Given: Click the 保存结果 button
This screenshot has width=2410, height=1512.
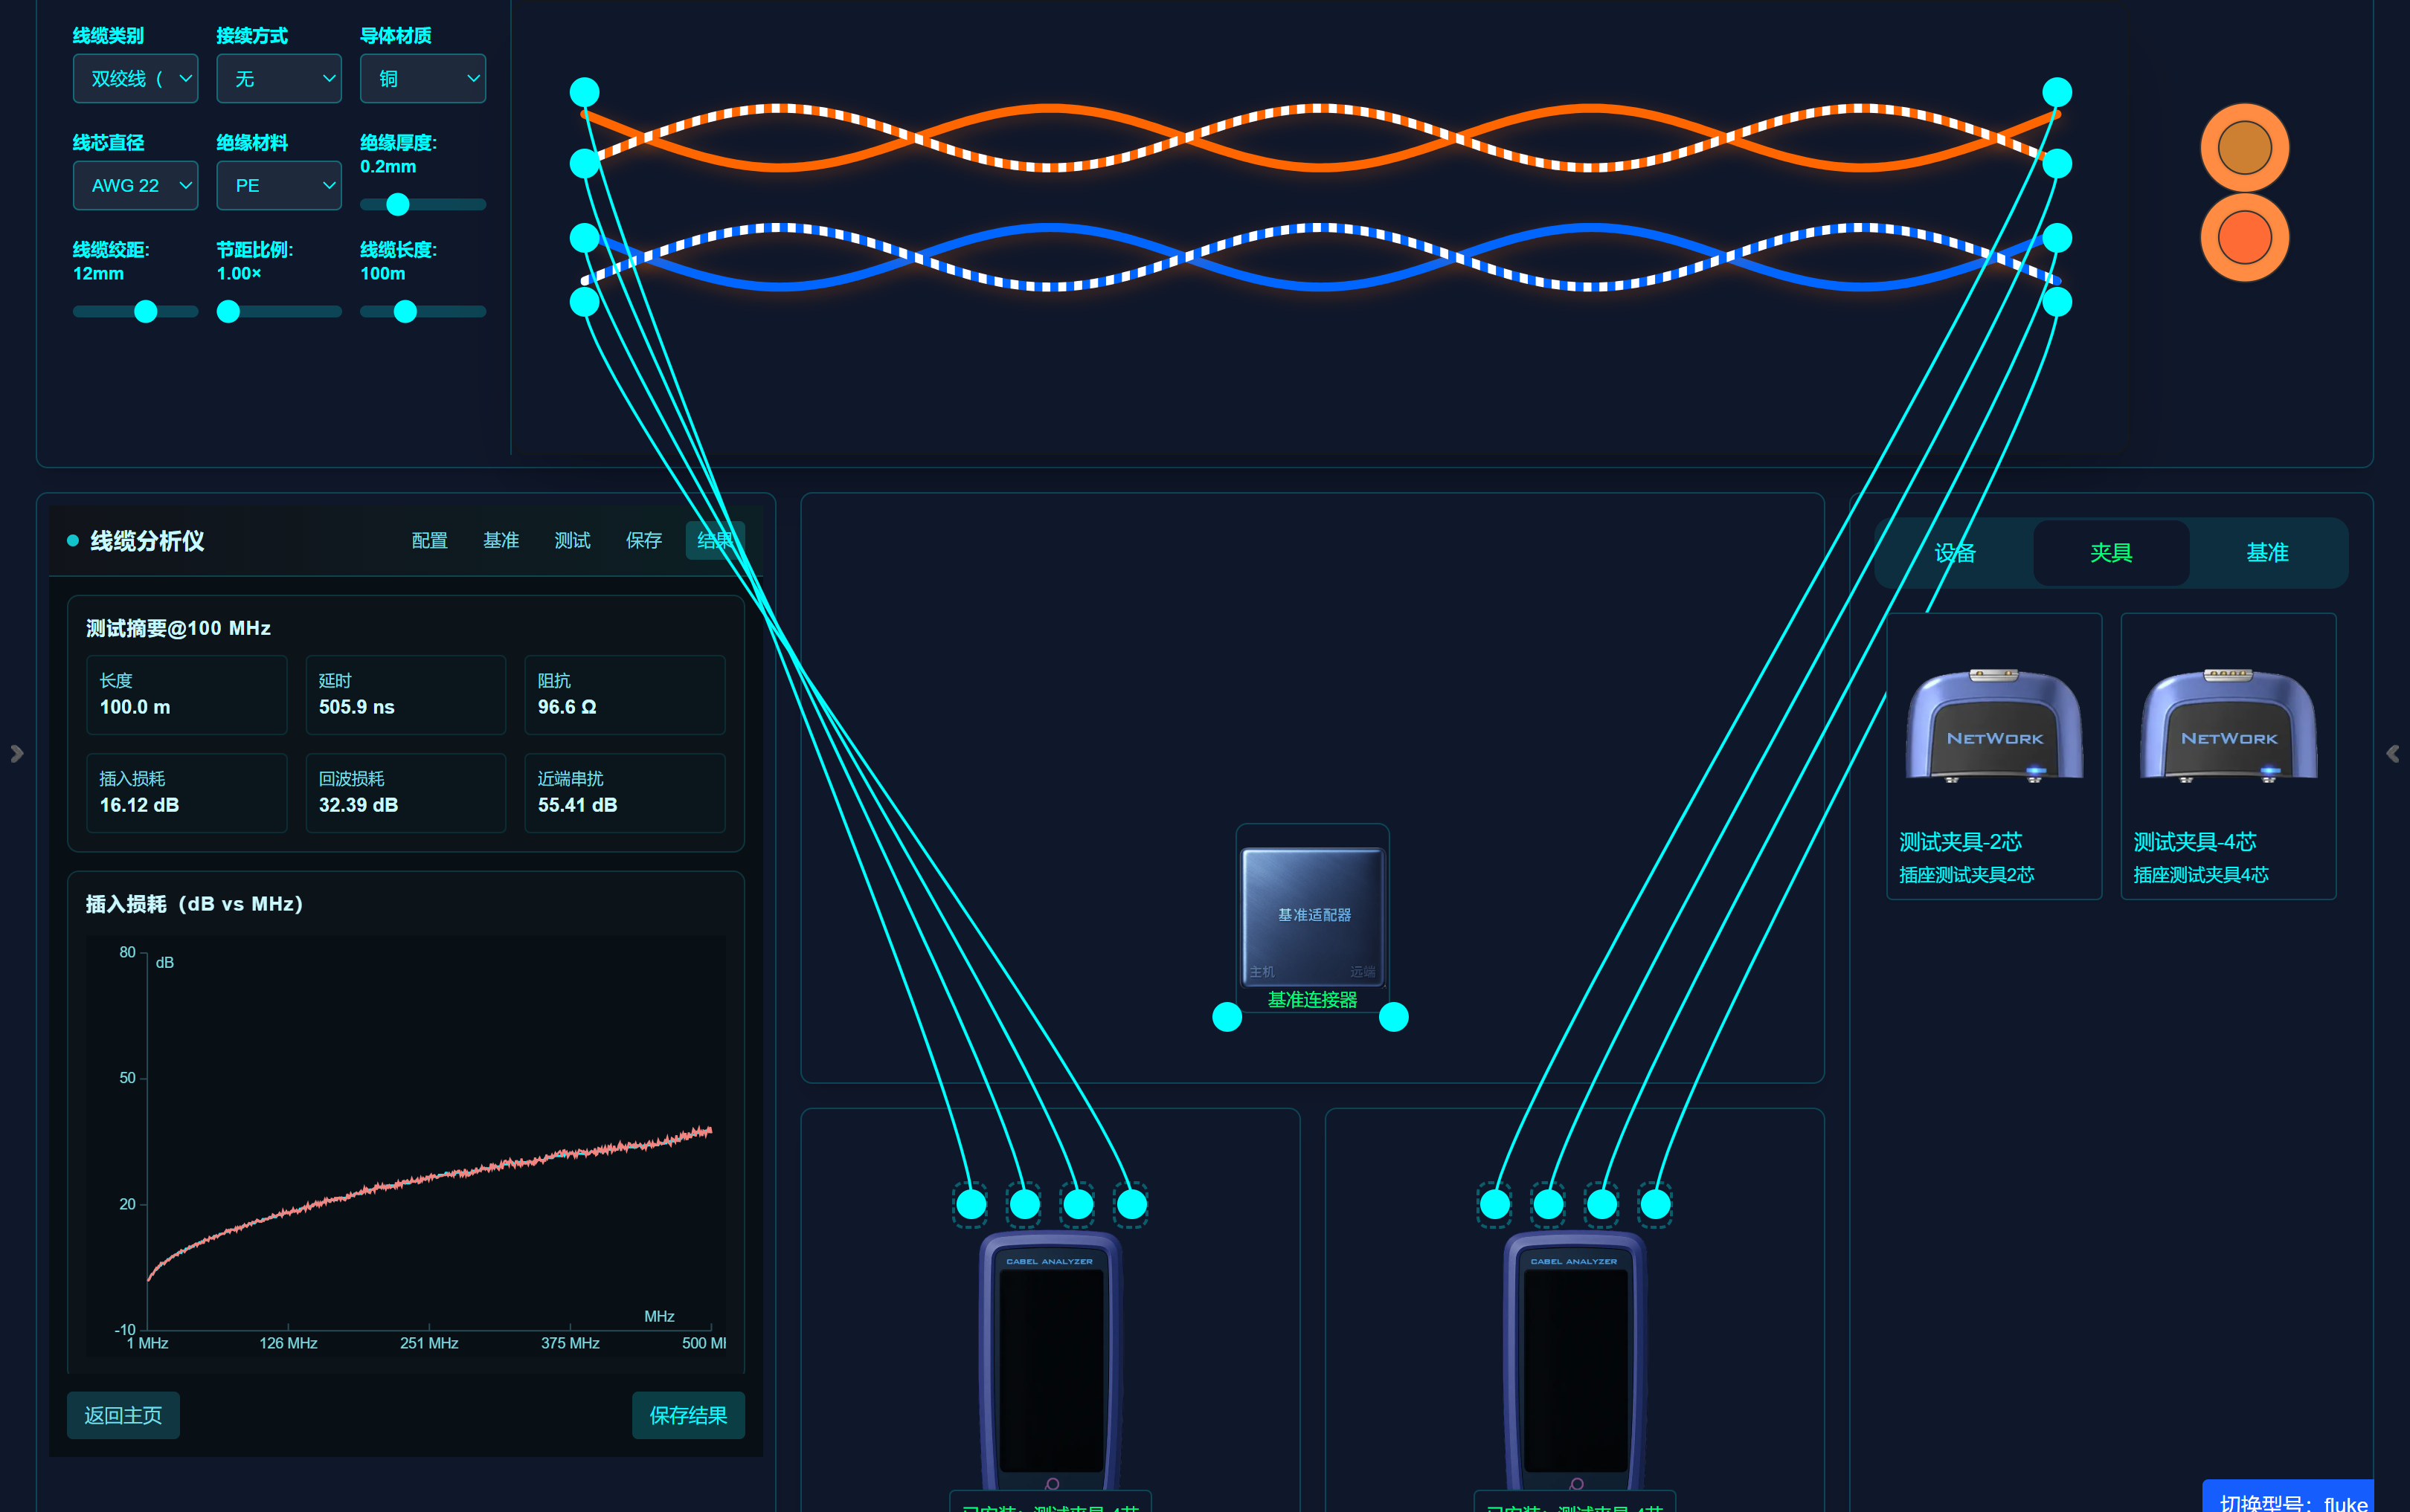Looking at the screenshot, I should click(688, 1415).
